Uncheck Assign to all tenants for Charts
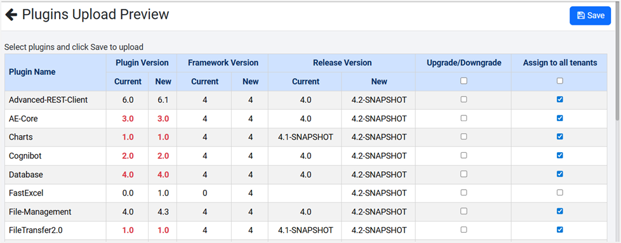Screen dimensions: 621x243 click(x=559, y=136)
